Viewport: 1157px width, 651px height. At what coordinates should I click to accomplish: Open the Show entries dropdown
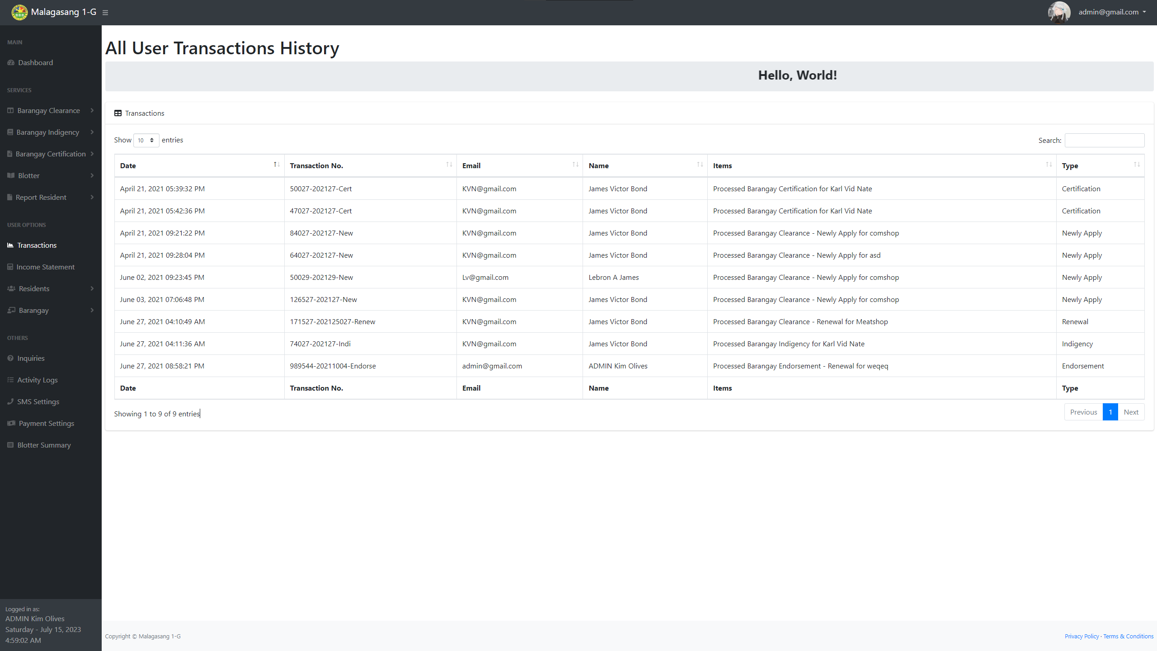(x=146, y=140)
